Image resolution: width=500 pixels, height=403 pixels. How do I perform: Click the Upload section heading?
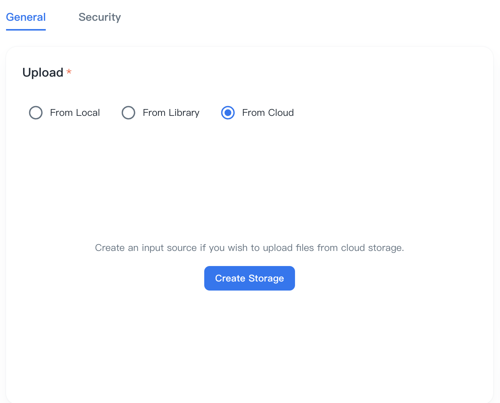coord(43,72)
